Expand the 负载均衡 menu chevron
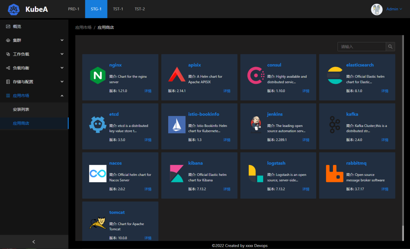 pos(62,68)
